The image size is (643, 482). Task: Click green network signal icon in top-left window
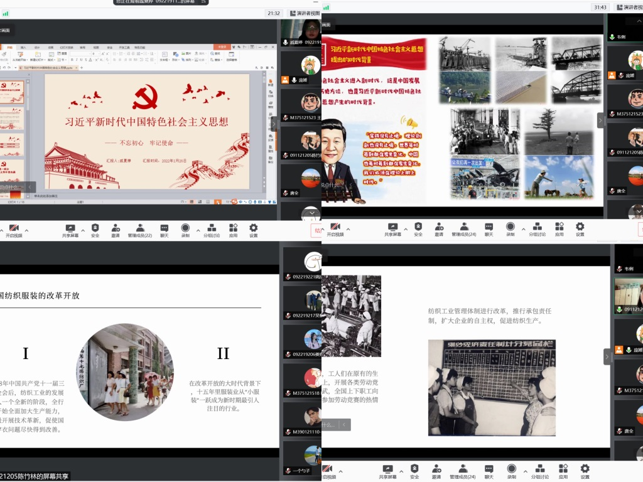[x=5, y=13]
